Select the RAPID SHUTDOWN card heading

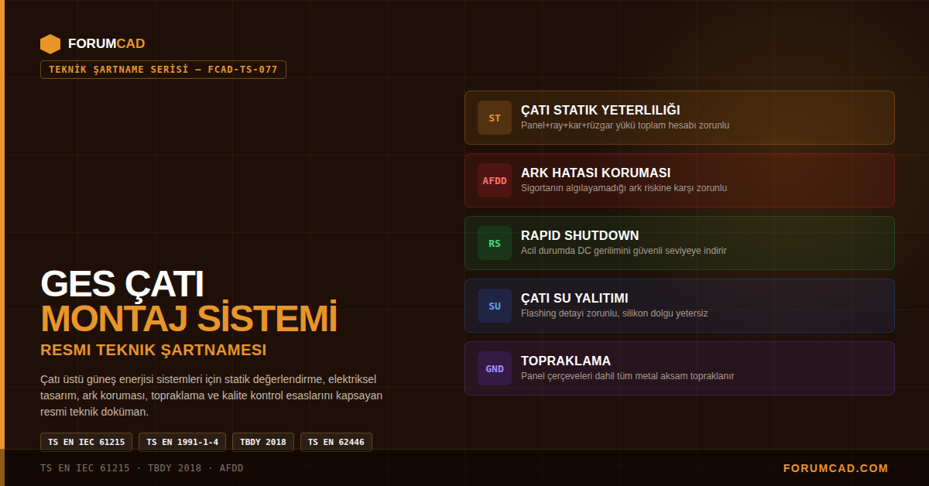pos(580,235)
